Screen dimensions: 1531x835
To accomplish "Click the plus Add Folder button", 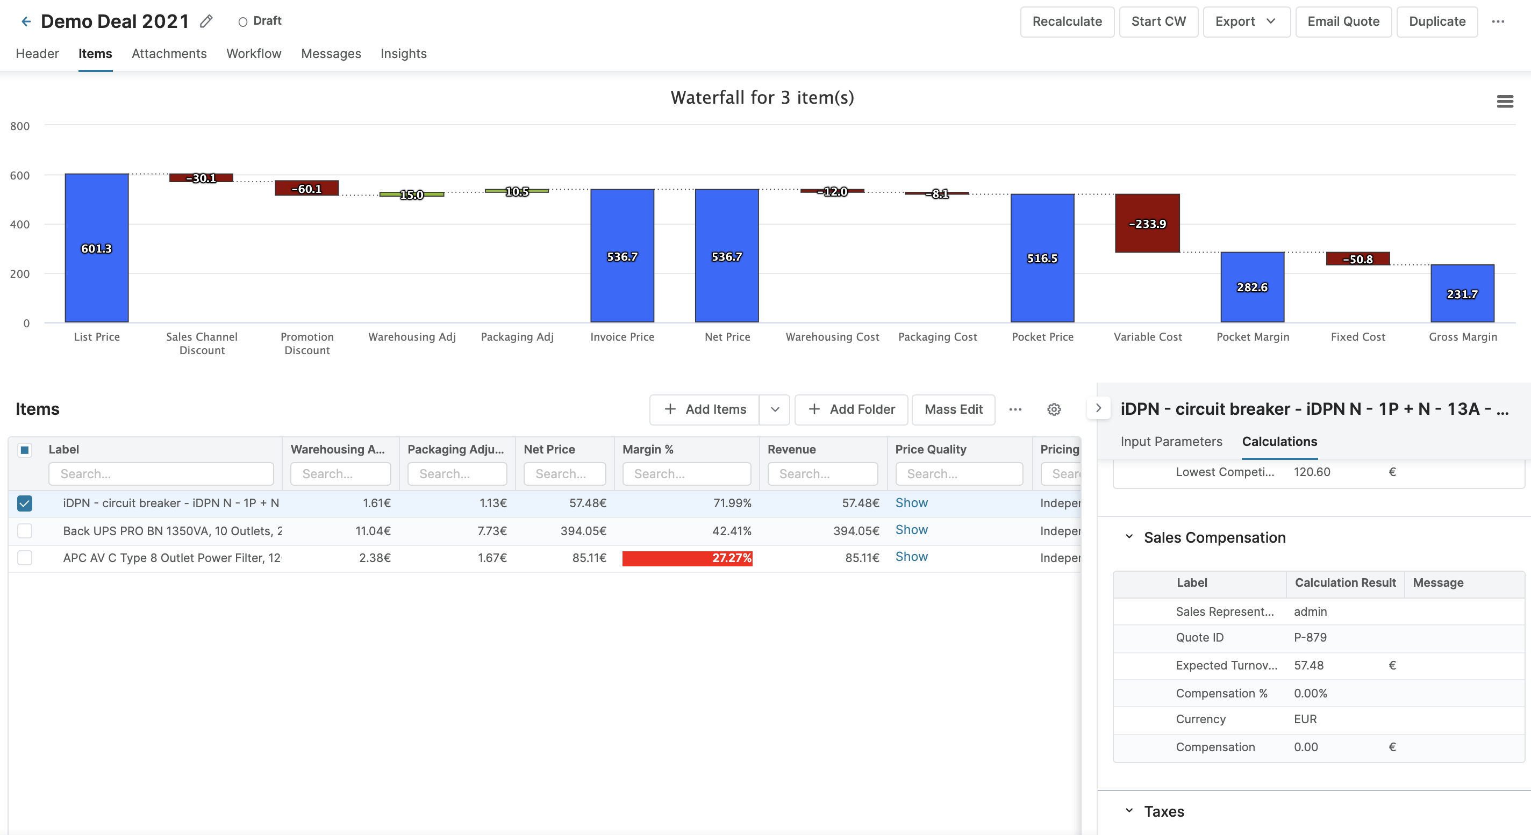I will click(x=851, y=409).
